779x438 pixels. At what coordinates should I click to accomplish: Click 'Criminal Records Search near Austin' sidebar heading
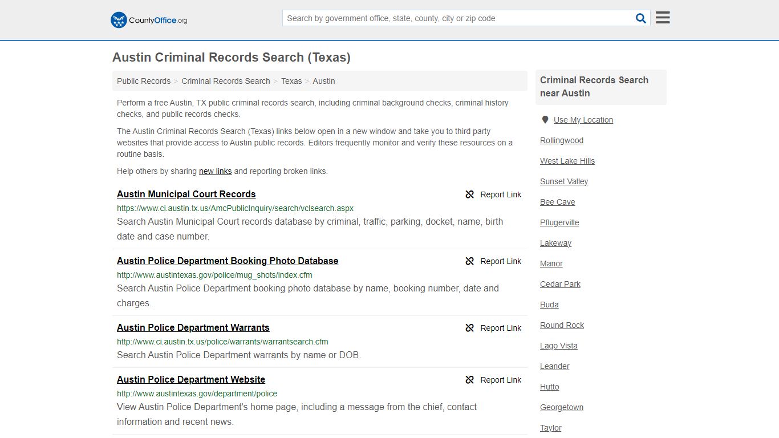point(594,87)
